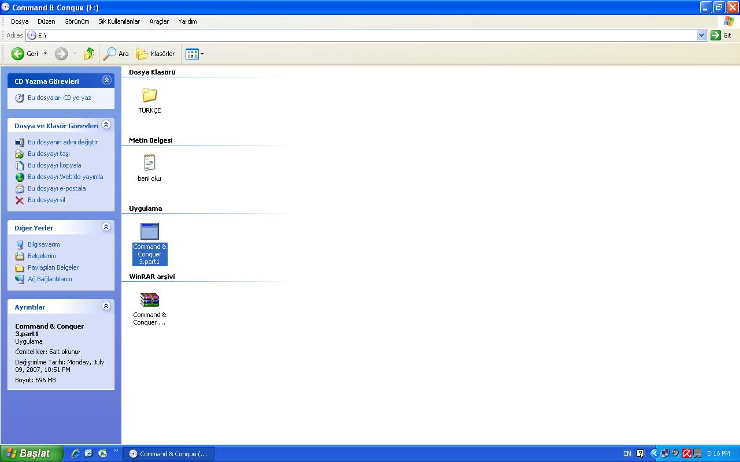740x462 pixels.
Task: Restore down the Explorer window
Action: pyautogui.click(x=719, y=8)
